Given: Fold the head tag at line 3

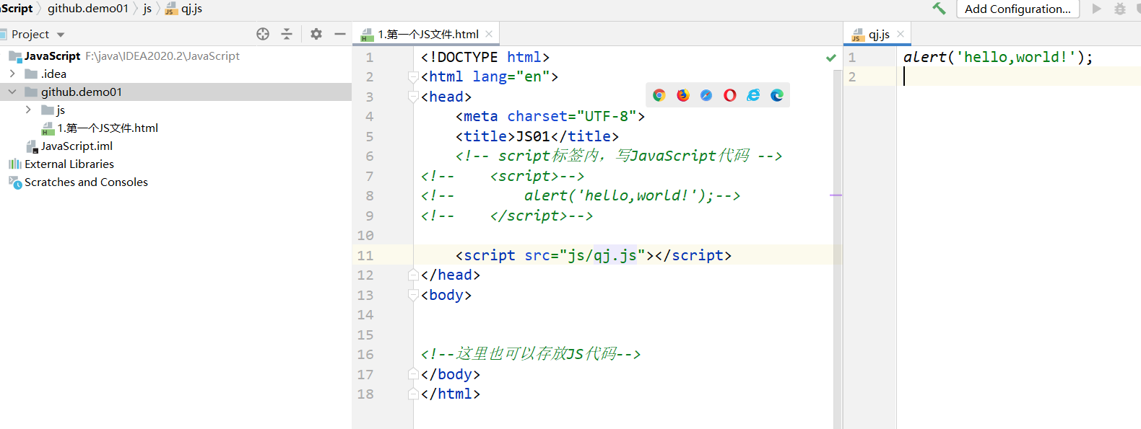Looking at the screenshot, I should [413, 97].
